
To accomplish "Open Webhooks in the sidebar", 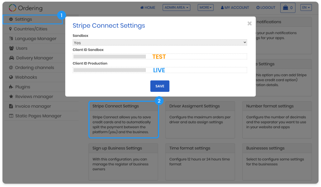I will point(35,77).
